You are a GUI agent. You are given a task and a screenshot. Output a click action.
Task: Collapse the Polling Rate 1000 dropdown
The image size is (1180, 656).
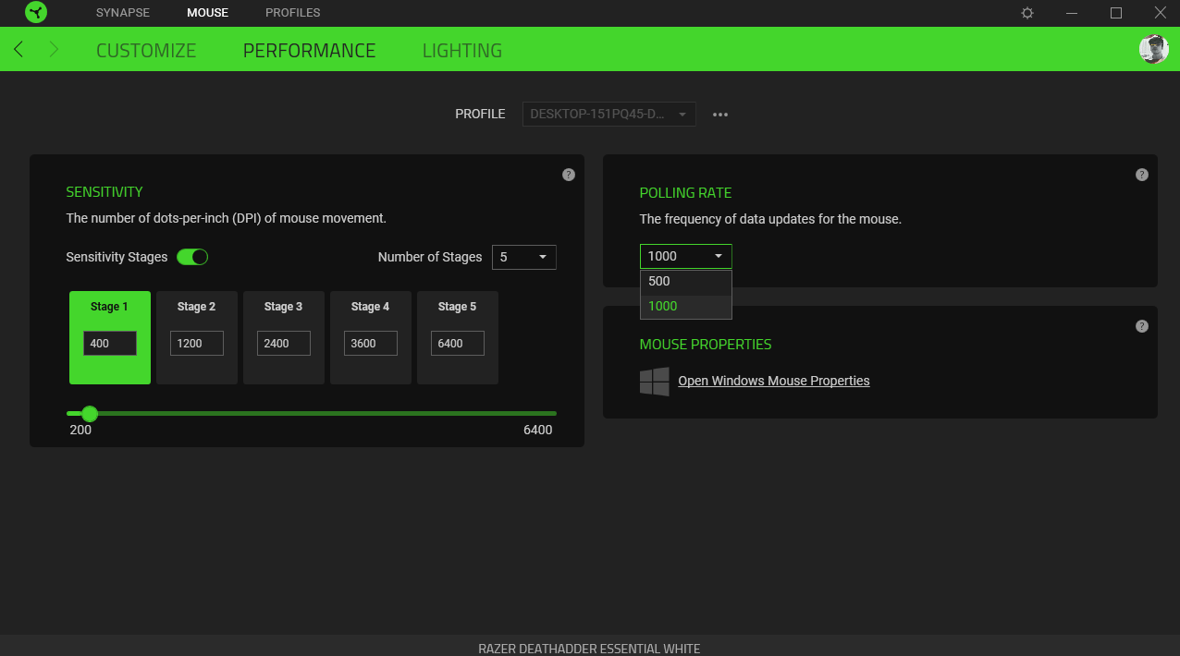686,256
